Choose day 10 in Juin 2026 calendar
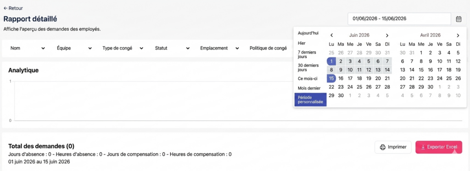The height and width of the screenshot is (171, 470). (350, 70)
